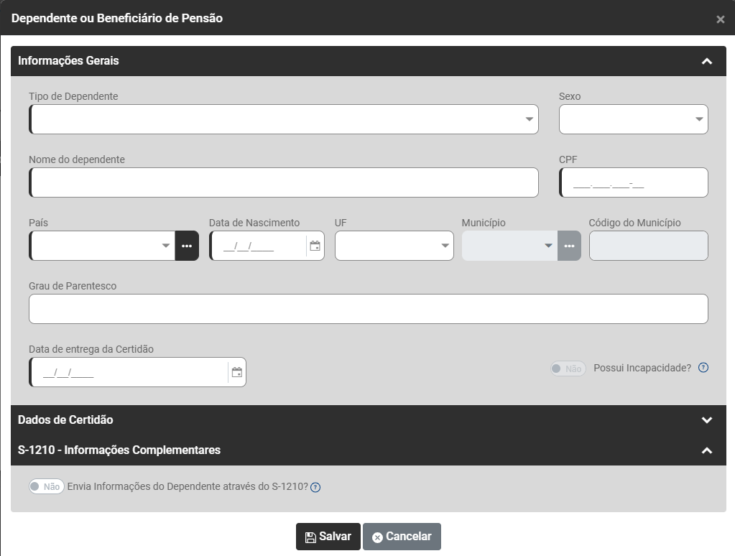Toggle the Possui Incapacidade switch
735x556 pixels.
pyautogui.click(x=568, y=369)
